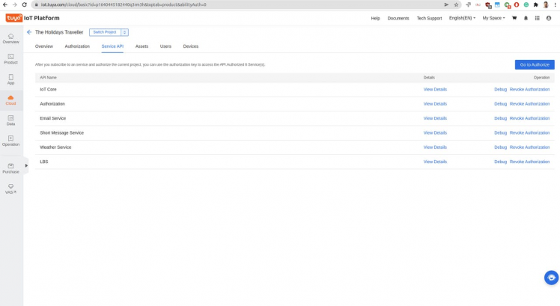Viewport: 560px width, 306px height.
Task: Open the support chat bubble
Action: click(x=552, y=278)
